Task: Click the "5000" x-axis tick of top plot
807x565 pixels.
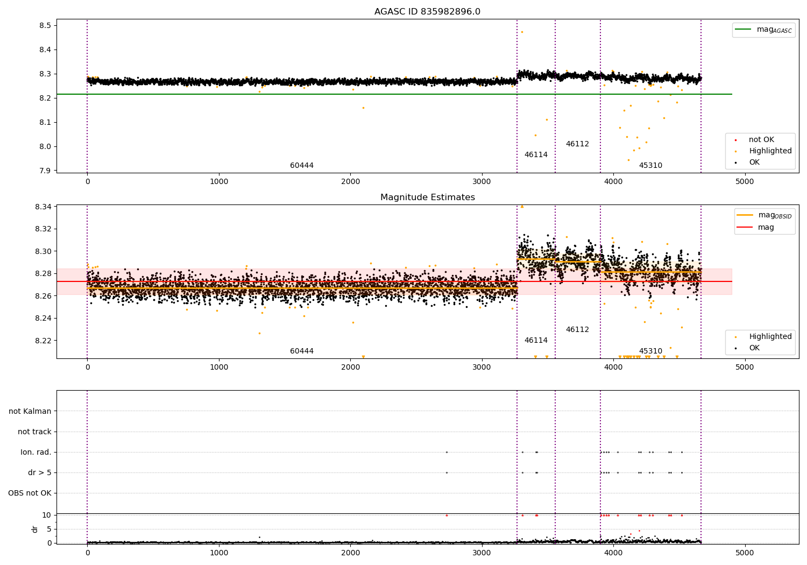Action: pyautogui.click(x=745, y=181)
